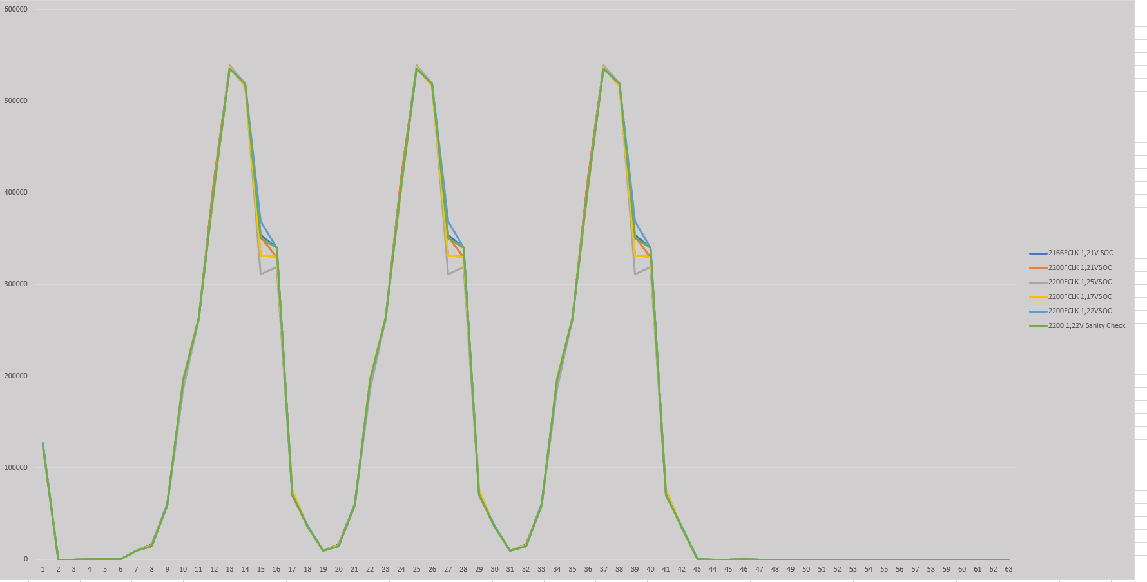The width and height of the screenshot is (1147, 582).
Task: Click the green Sanity Check legend swatch
Action: [1038, 325]
